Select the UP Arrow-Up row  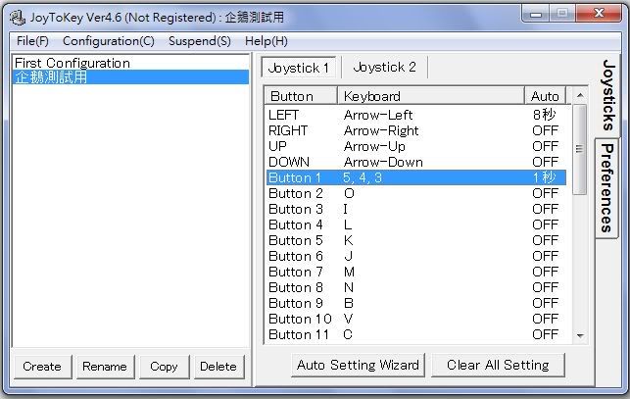pyautogui.click(x=416, y=146)
